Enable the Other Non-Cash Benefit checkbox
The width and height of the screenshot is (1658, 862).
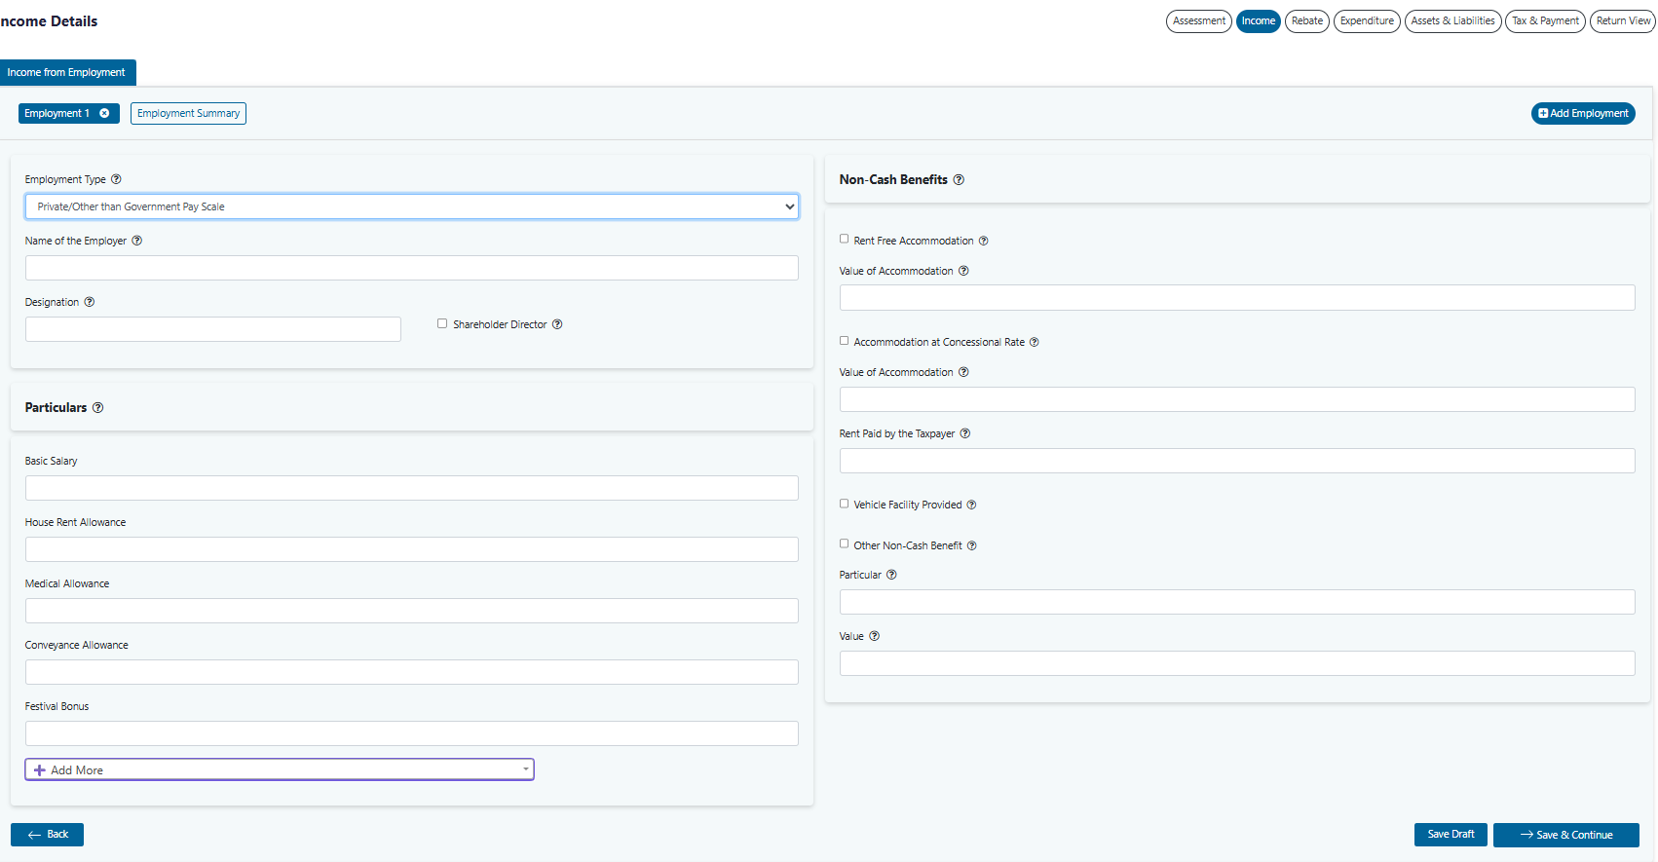[x=844, y=543]
